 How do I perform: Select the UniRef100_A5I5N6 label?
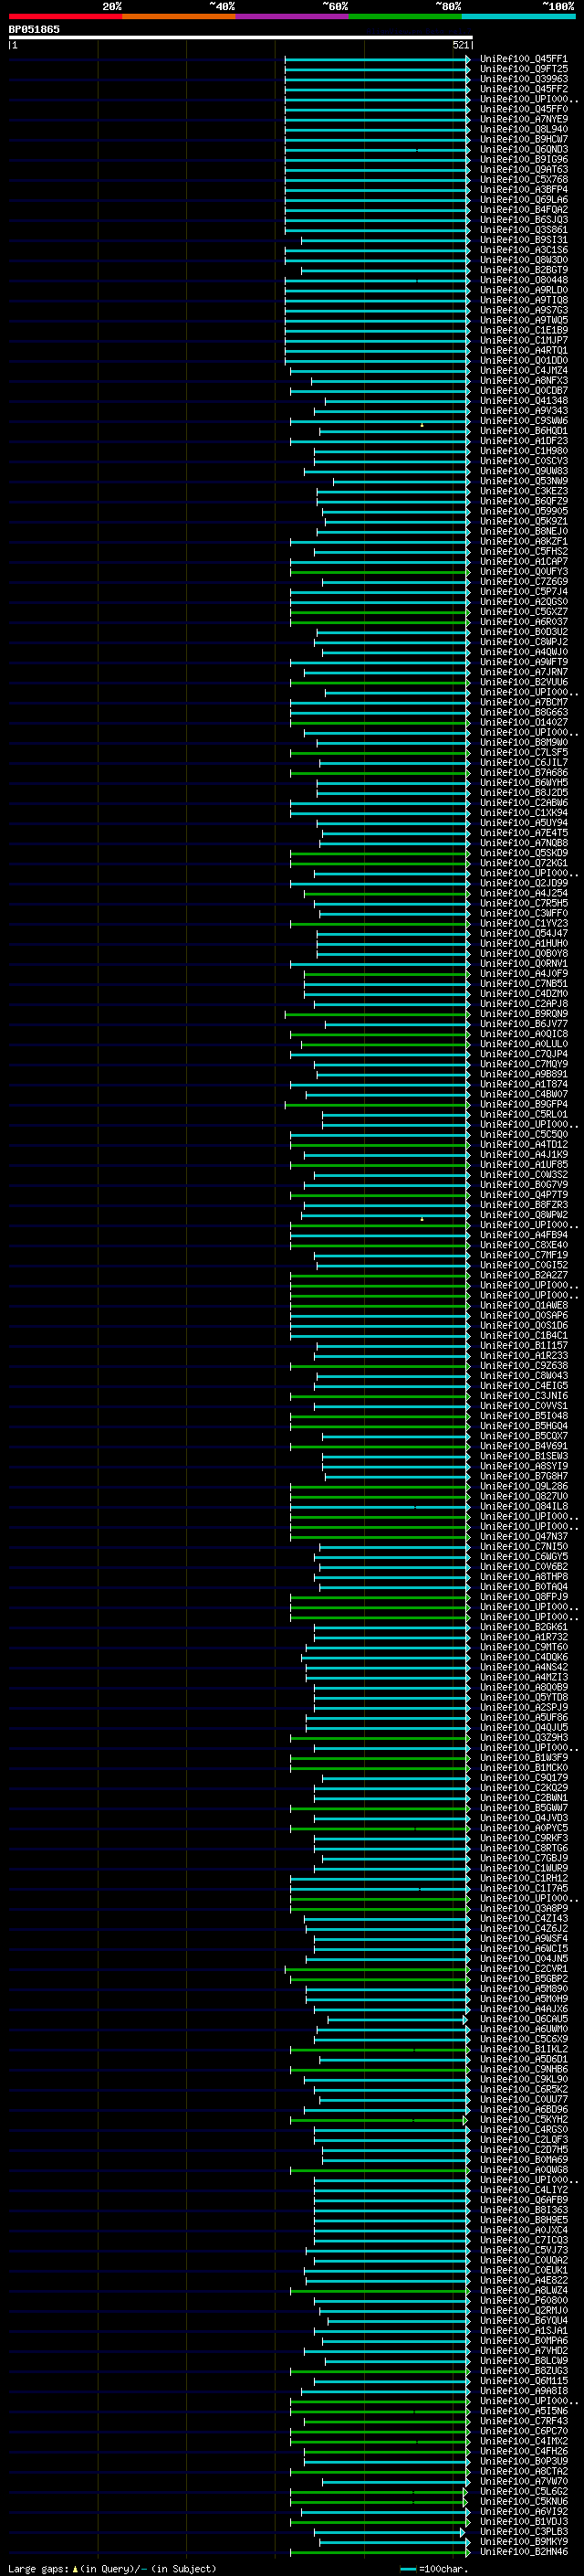pos(523,2411)
